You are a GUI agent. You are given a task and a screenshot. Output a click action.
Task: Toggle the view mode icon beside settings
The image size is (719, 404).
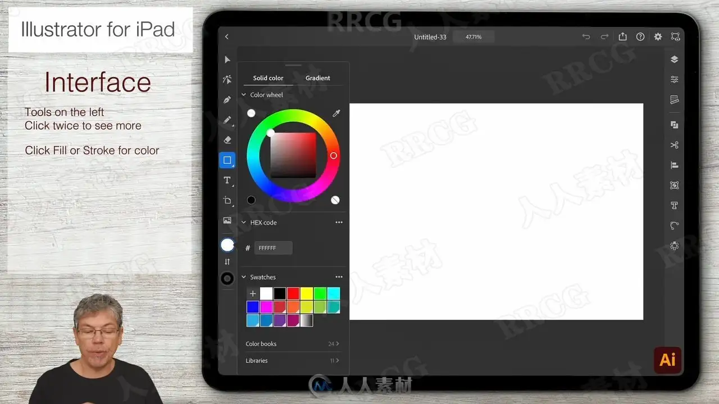click(675, 36)
